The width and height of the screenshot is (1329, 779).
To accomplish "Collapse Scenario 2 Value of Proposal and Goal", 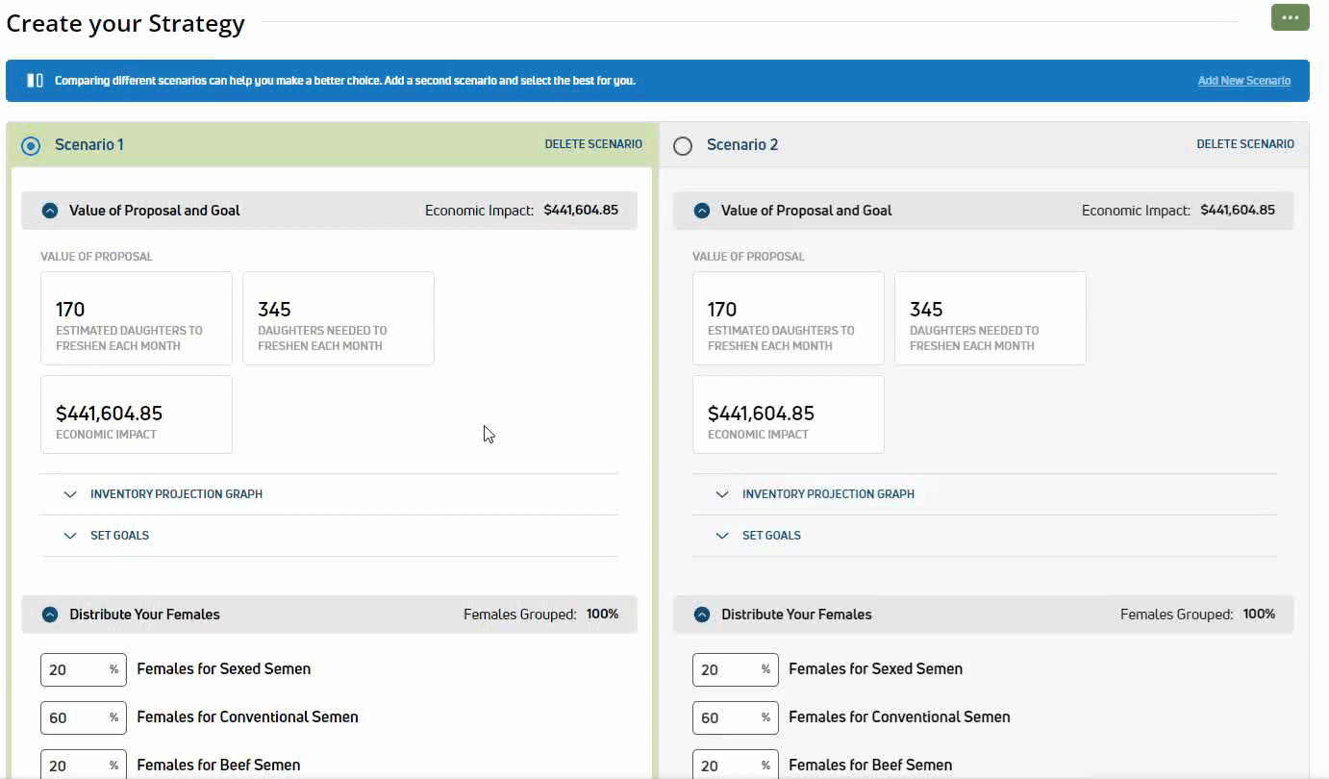I will pos(702,211).
